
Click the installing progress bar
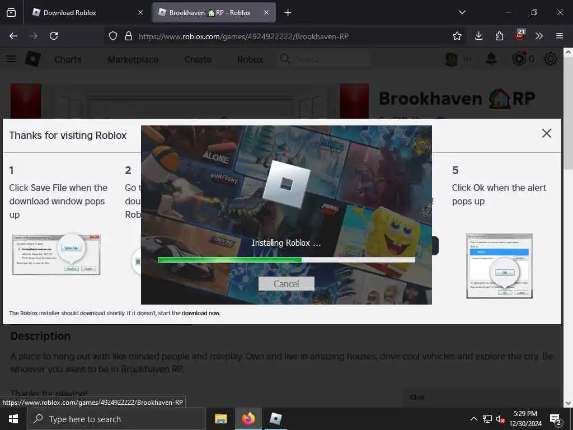pyautogui.click(x=286, y=260)
